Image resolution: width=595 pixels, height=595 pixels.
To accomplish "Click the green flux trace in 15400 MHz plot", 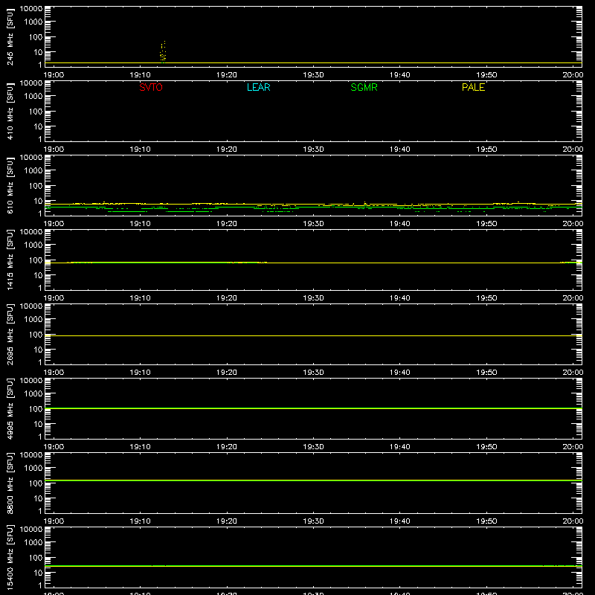I will click(313, 566).
